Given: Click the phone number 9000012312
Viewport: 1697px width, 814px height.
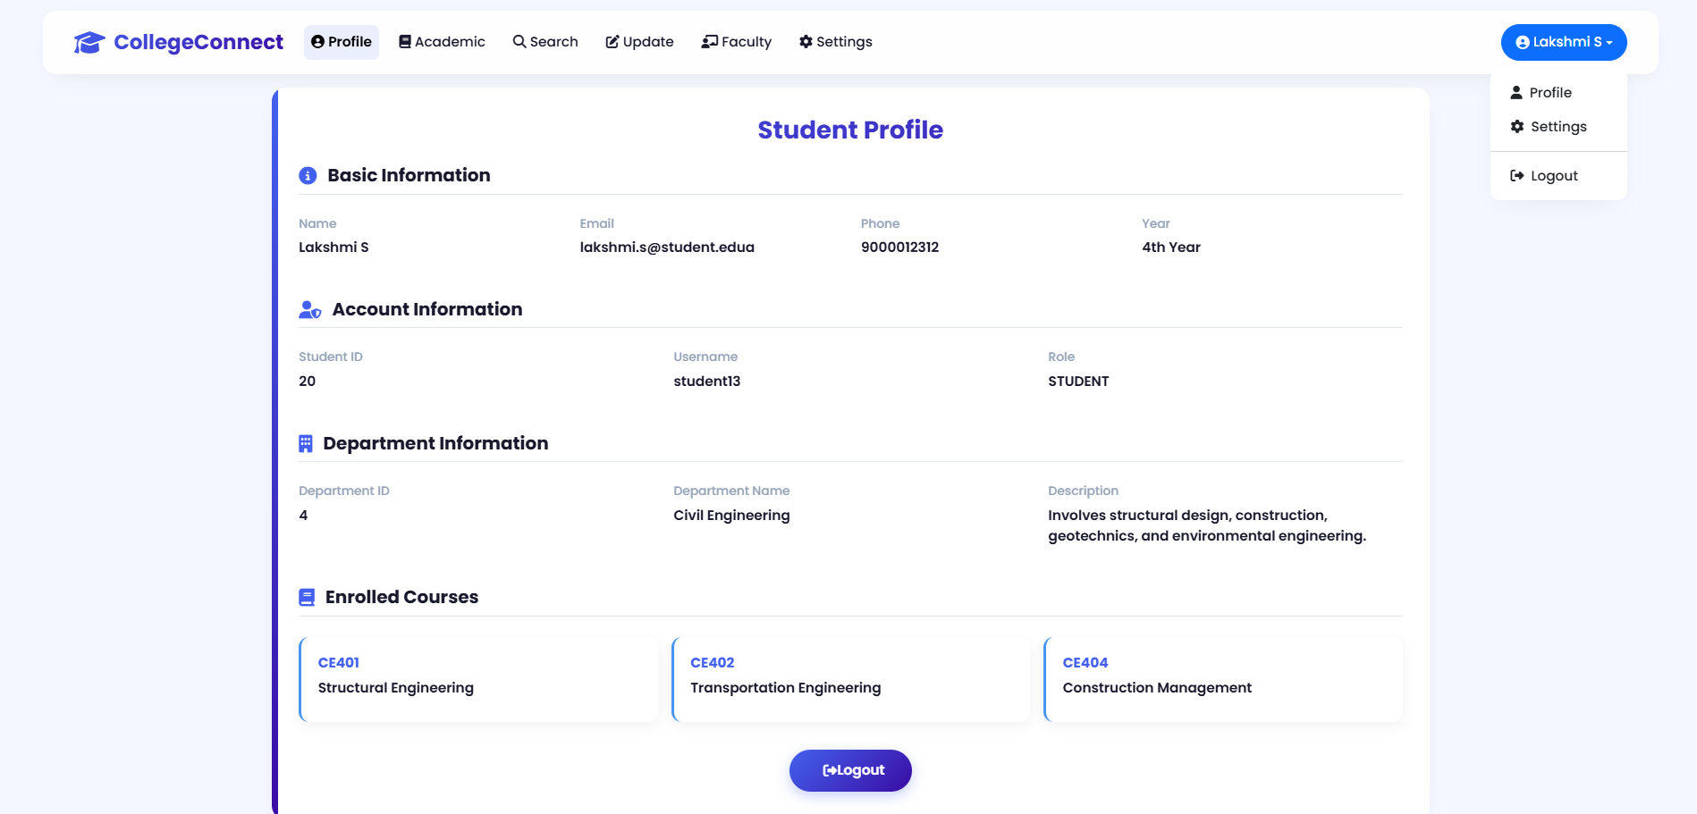Looking at the screenshot, I should click(x=899, y=248).
